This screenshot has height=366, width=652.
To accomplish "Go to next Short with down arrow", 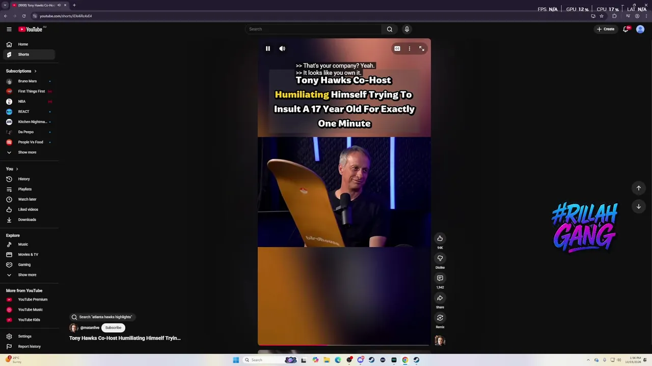I will point(639,206).
